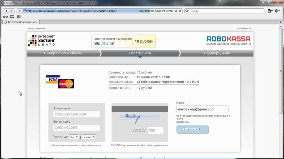Image resolution: width=284 pixels, height=159 pixels.
Task: Focus the card number input field
Action: (x=77, y=114)
